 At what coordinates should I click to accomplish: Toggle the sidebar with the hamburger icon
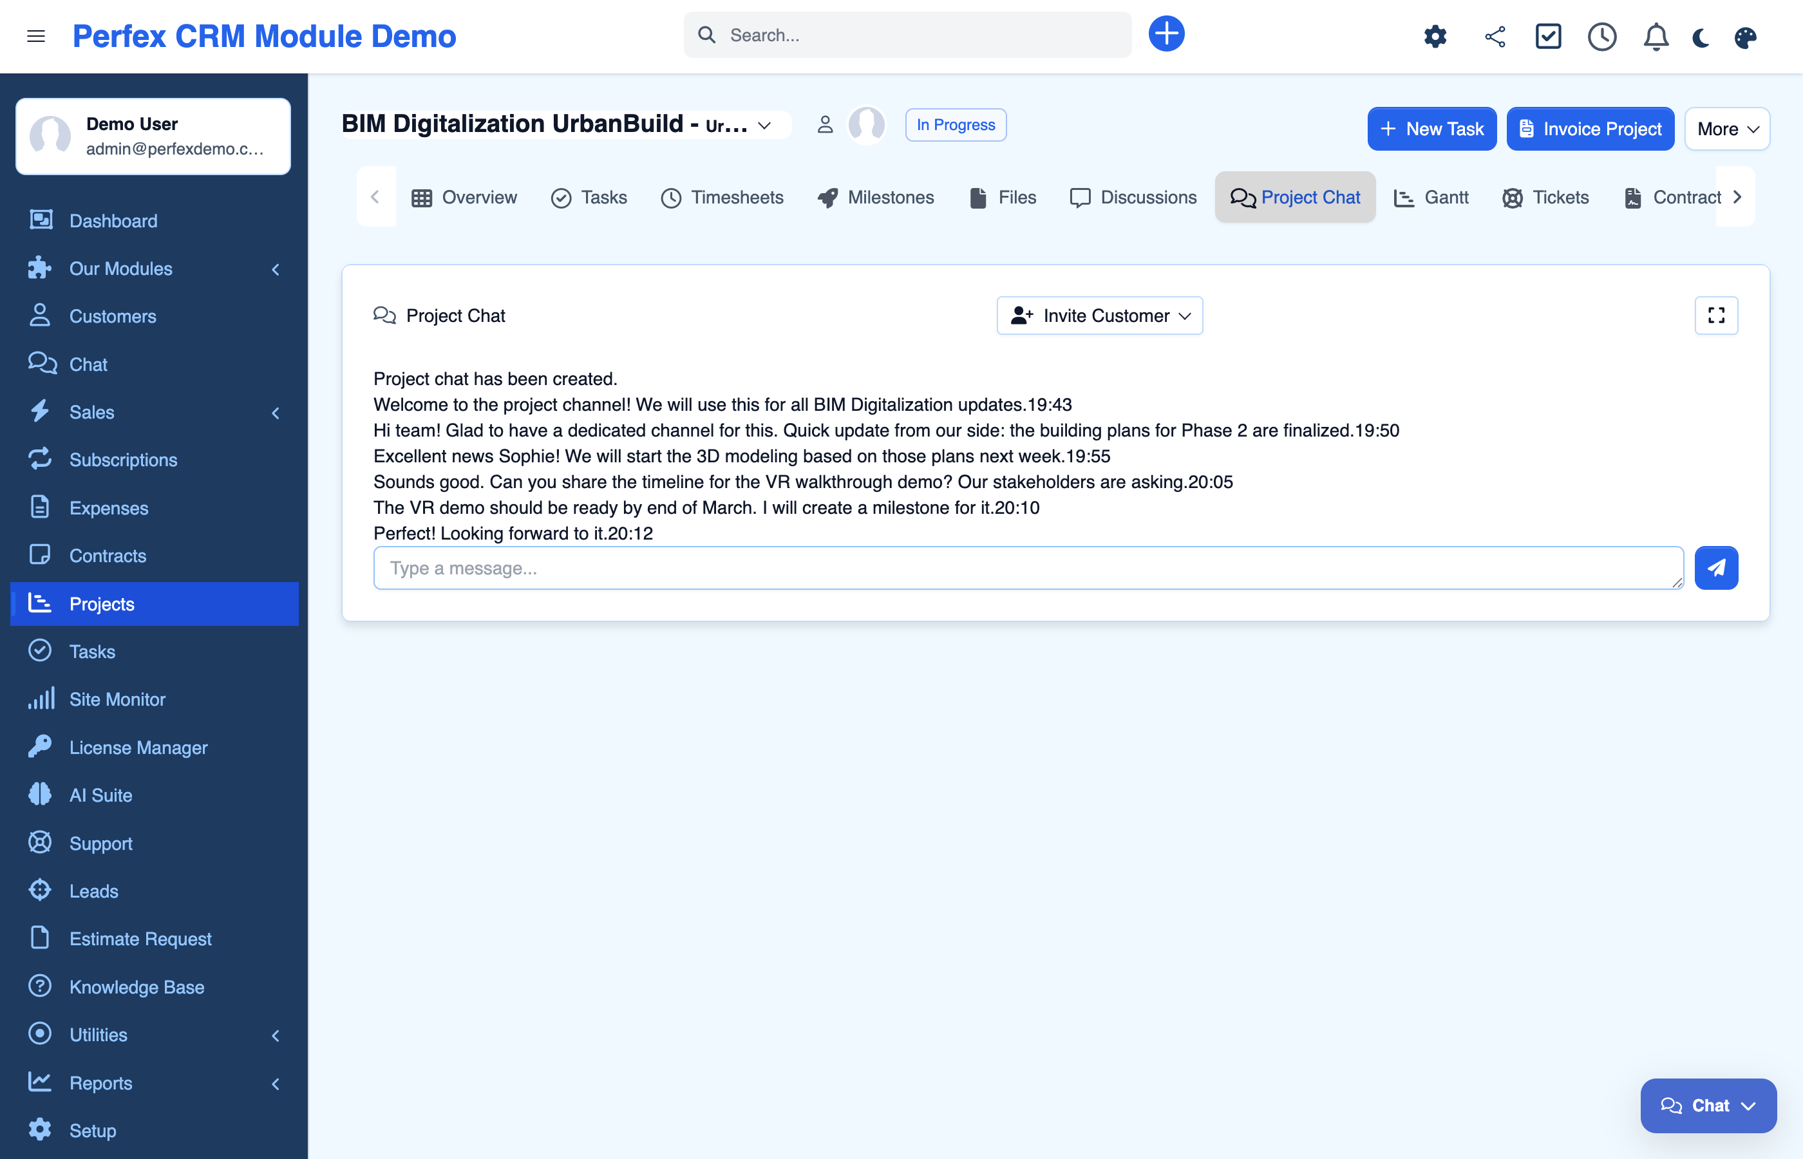(36, 36)
